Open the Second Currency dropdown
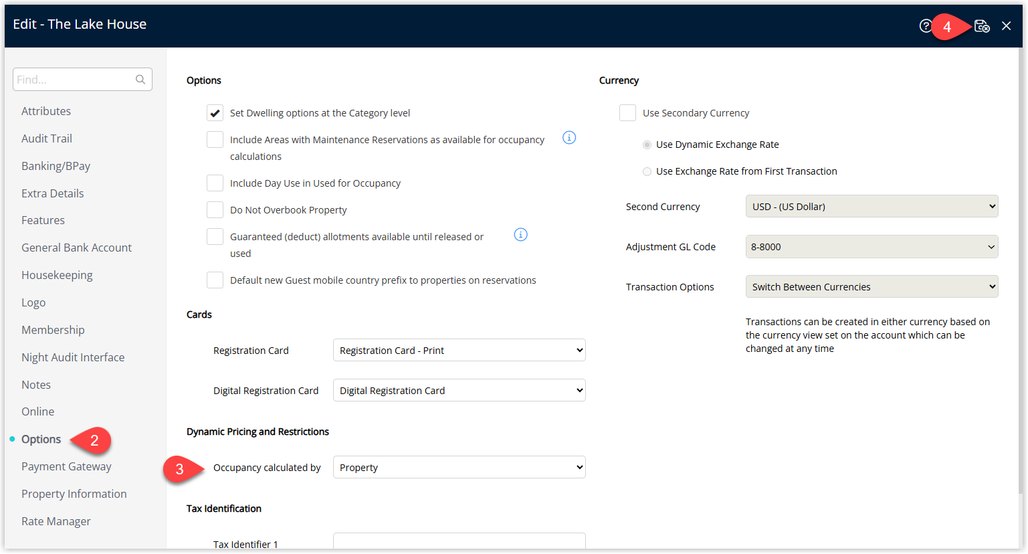 click(x=871, y=206)
